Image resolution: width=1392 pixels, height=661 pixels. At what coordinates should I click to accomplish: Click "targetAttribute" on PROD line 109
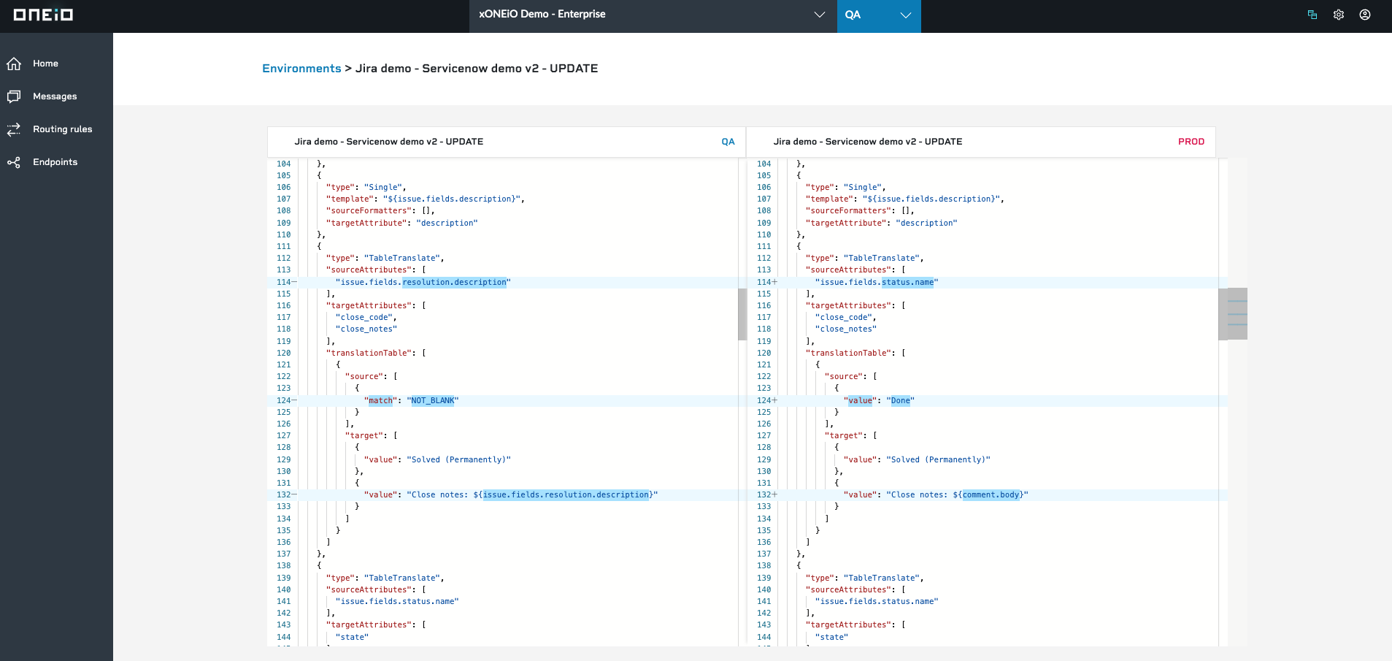point(846,223)
